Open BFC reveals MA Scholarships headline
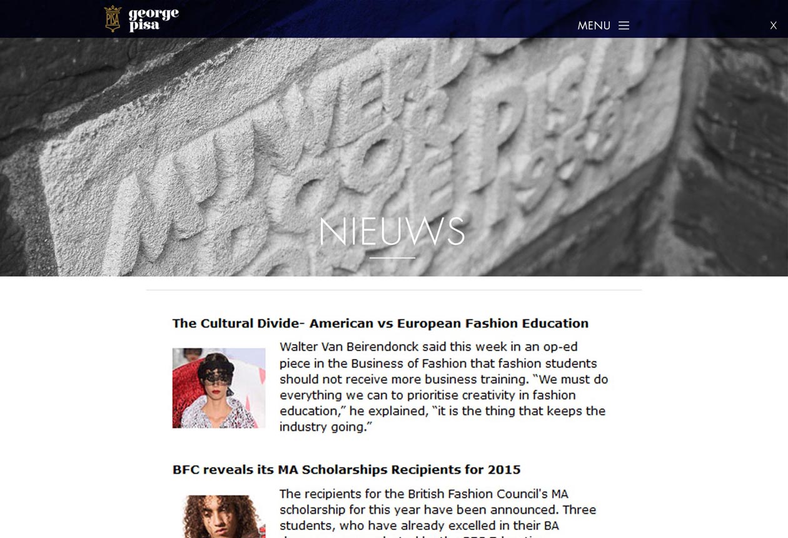Image resolution: width=788 pixels, height=538 pixels. point(346,470)
